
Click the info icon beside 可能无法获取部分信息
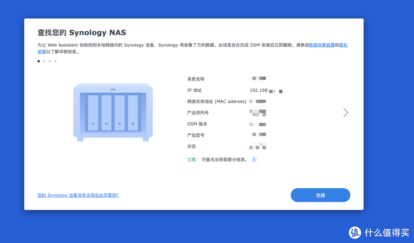pyautogui.click(x=254, y=160)
